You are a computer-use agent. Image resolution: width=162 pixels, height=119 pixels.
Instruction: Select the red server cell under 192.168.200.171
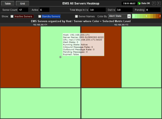(20, 57)
